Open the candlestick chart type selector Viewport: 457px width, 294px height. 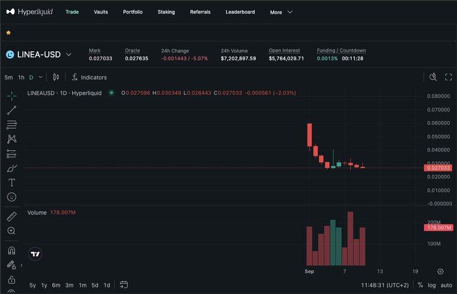click(55, 77)
